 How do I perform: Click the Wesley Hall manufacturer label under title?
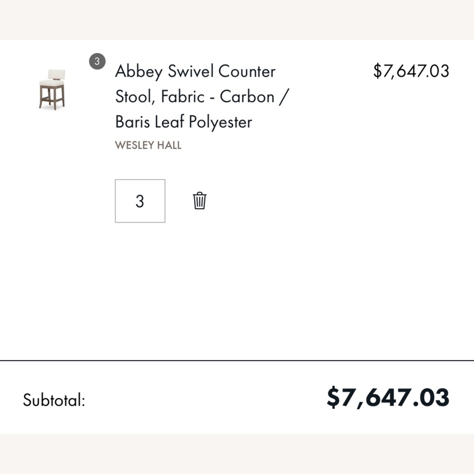[148, 145]
